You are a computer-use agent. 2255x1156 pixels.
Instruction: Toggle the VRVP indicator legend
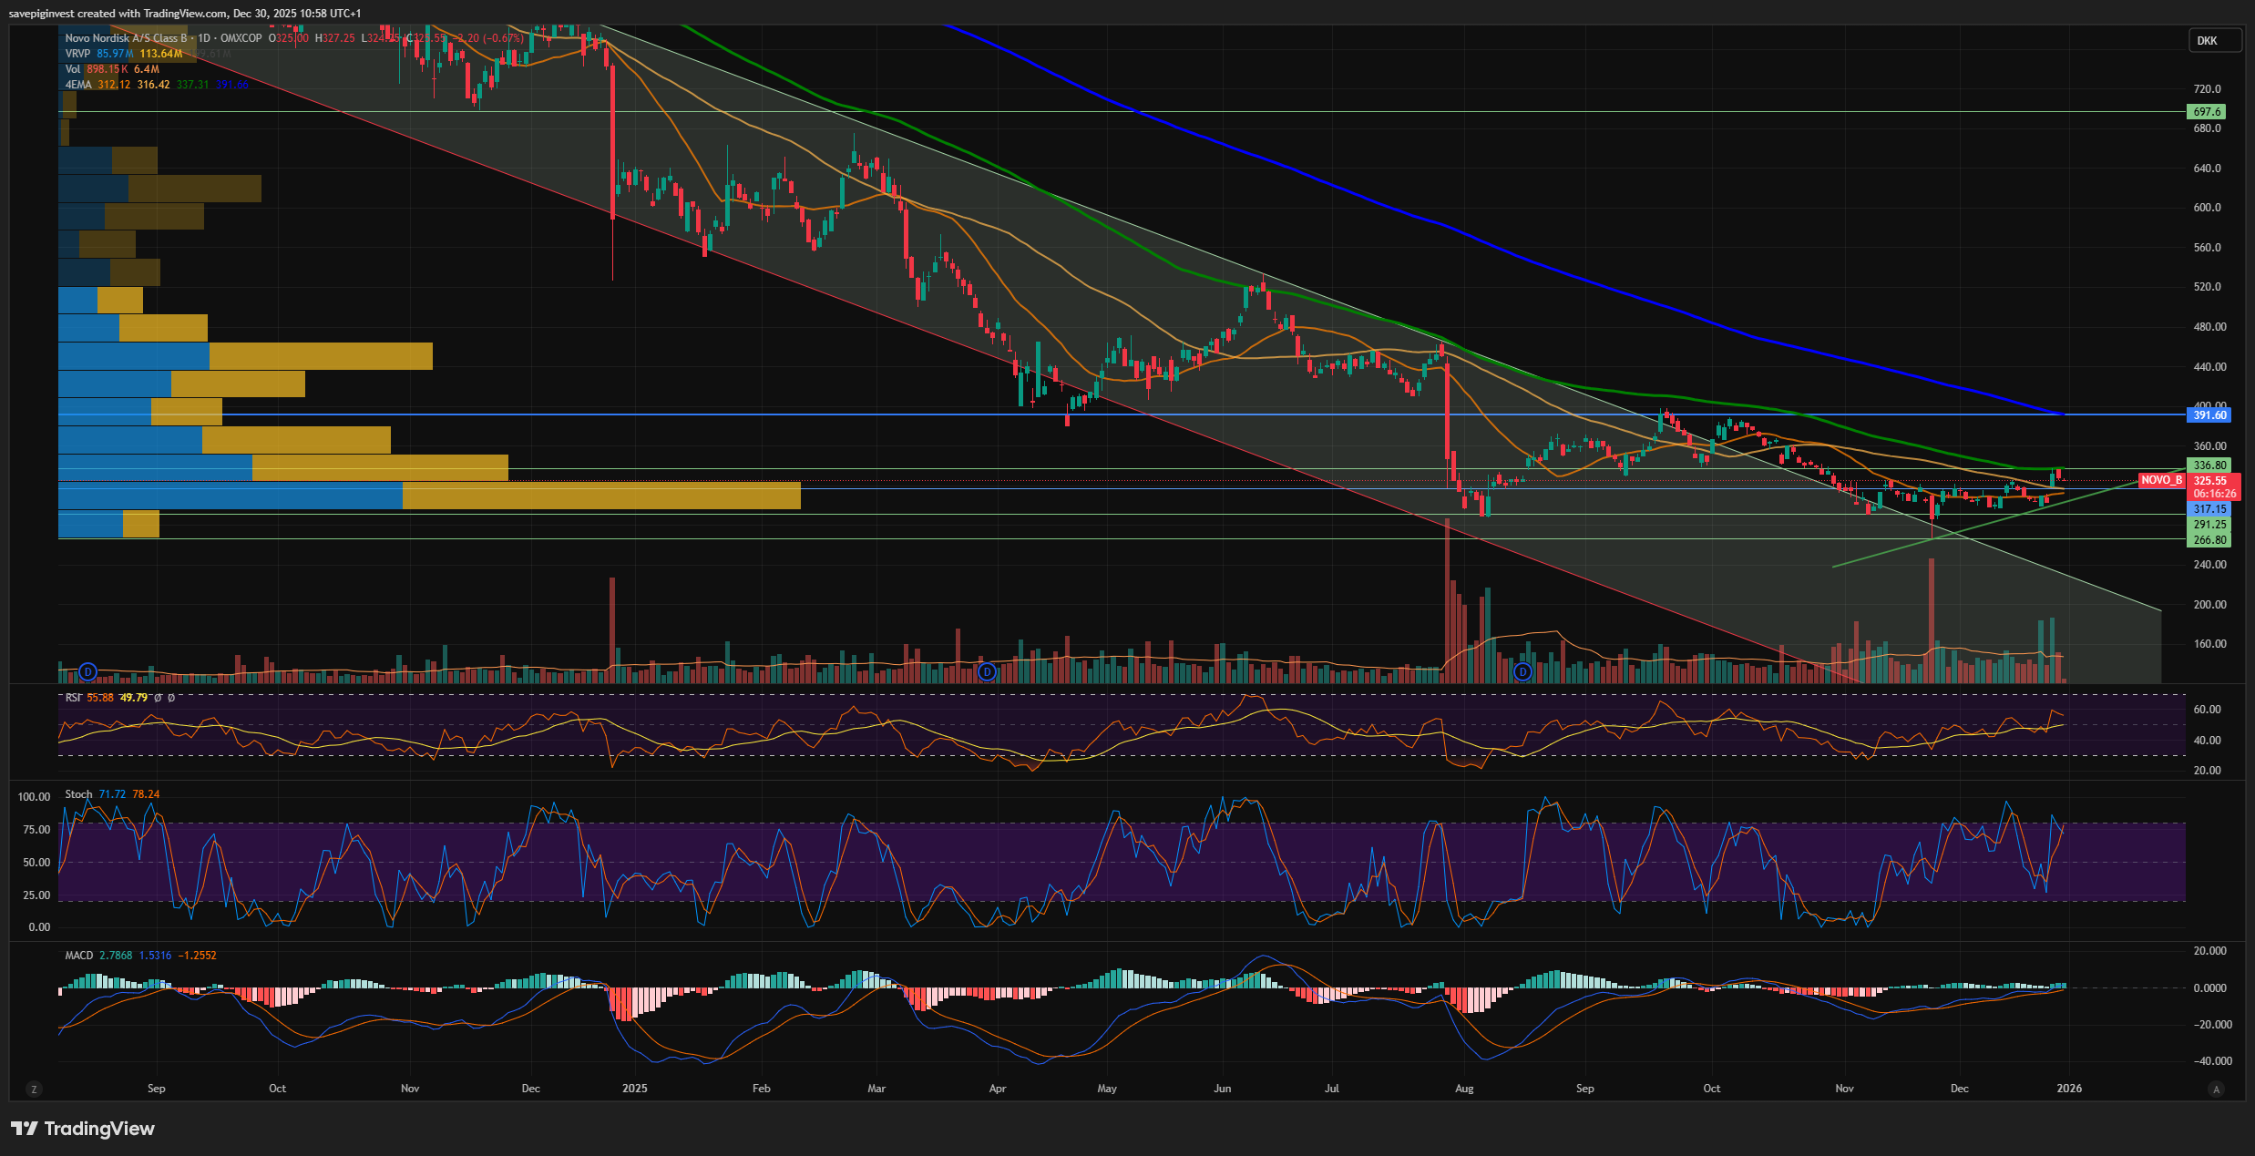[x=77, y=54]
